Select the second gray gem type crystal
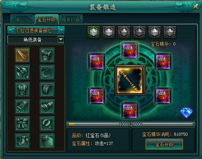Image resolution: width=202 pixels, height=159 pixels. (109, 32)
